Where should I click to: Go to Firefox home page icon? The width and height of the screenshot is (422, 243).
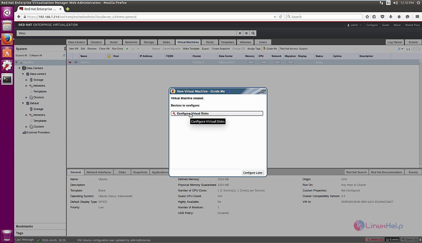[x=399, y=16]
